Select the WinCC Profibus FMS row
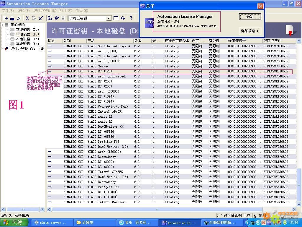The image size is (302, 227). point(171,142)
